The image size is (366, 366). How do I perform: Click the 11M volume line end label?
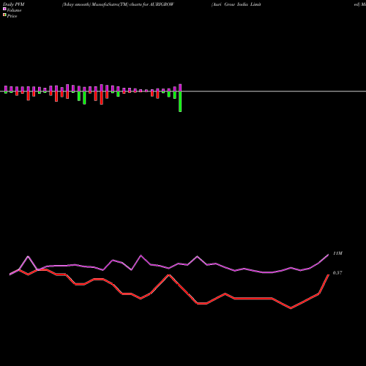click(337, 253)
